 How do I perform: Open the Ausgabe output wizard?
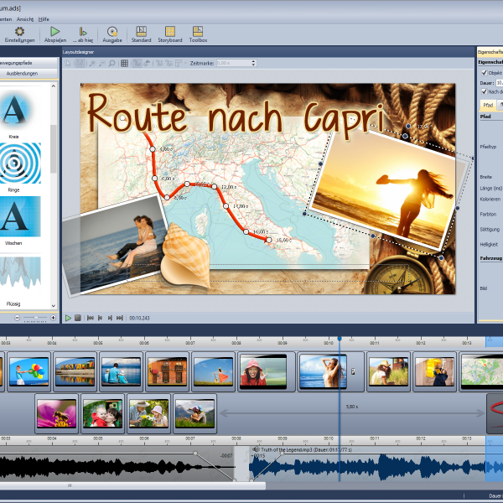pos(112,34)
